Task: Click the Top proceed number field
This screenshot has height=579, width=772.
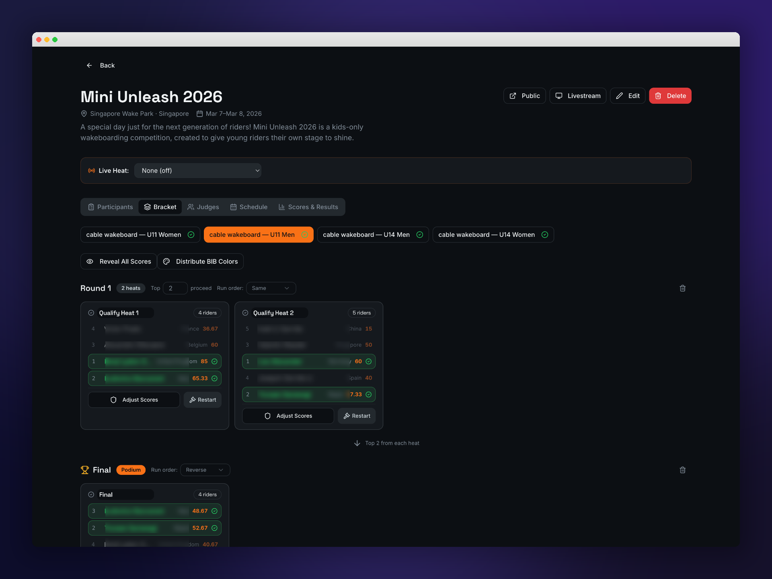Action: coord(175,288)
